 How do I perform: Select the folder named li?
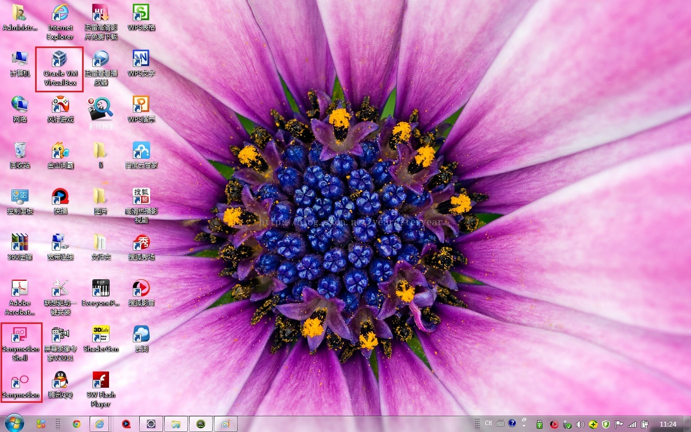(100, 156)
